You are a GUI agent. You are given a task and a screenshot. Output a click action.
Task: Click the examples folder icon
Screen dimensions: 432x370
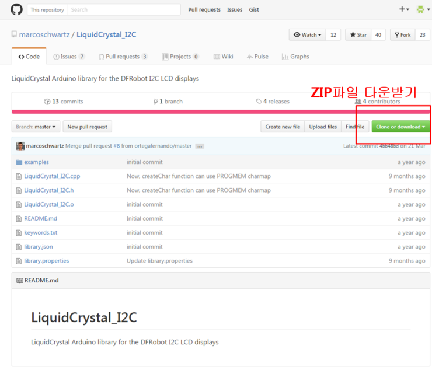click(x=19, y=162)
